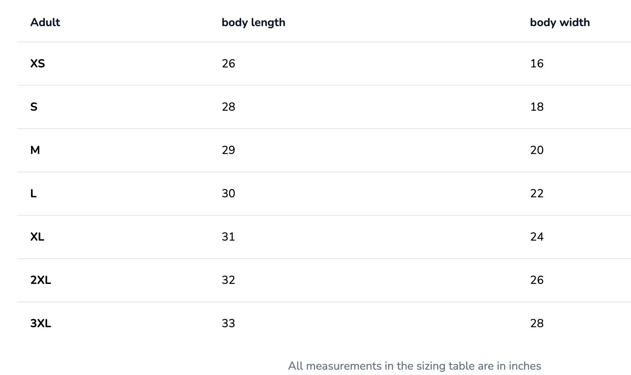
Task: Click body width value 28 for 3XL
Action: click(x=537, y=324)
